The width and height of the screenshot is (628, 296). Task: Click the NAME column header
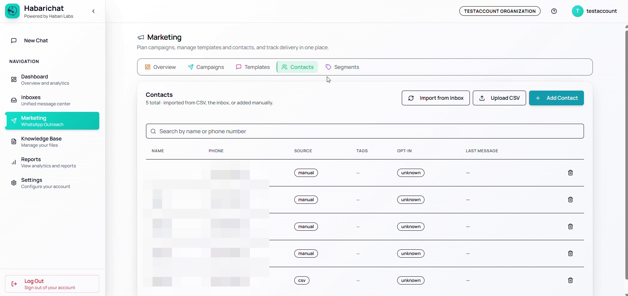tap(158, 151)
